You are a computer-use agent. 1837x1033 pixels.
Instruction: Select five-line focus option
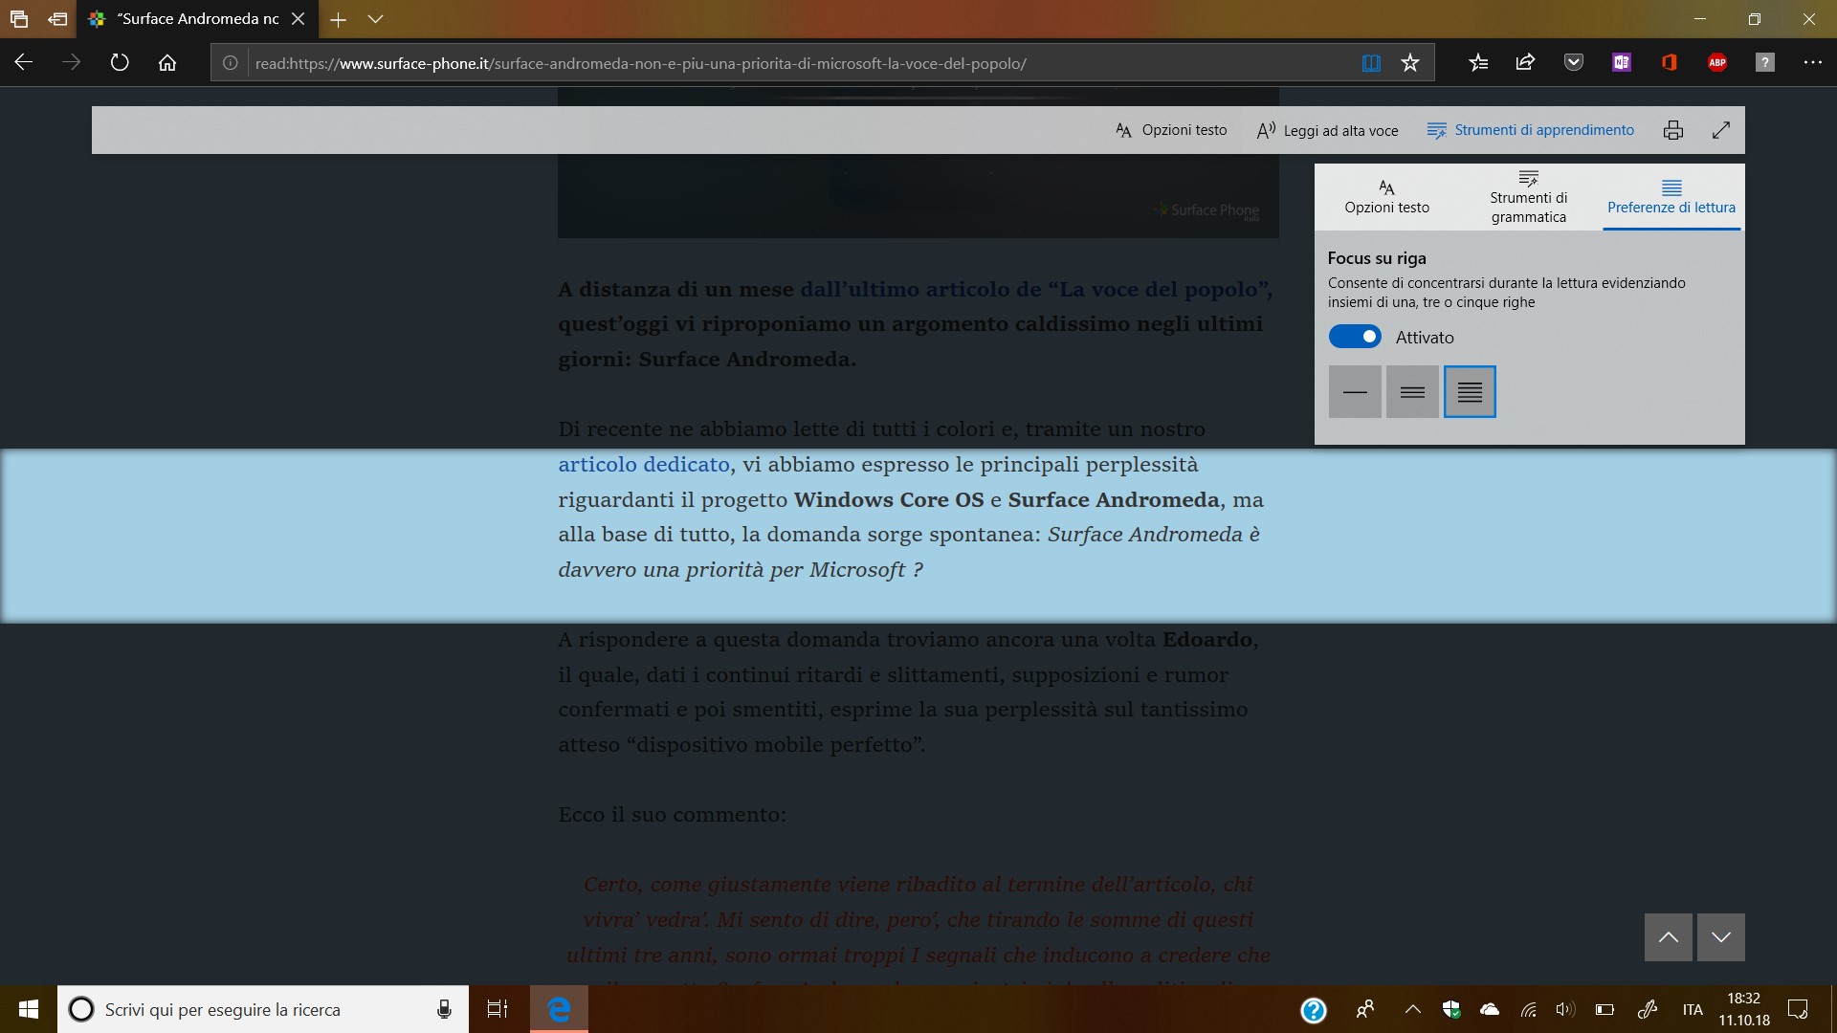pos(1470,392)
